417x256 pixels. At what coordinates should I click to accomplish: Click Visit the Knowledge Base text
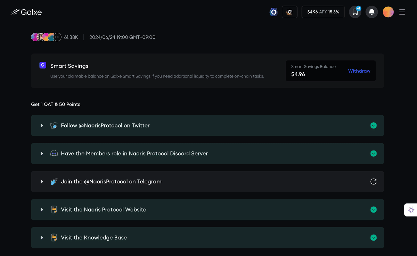coord(94,238)
